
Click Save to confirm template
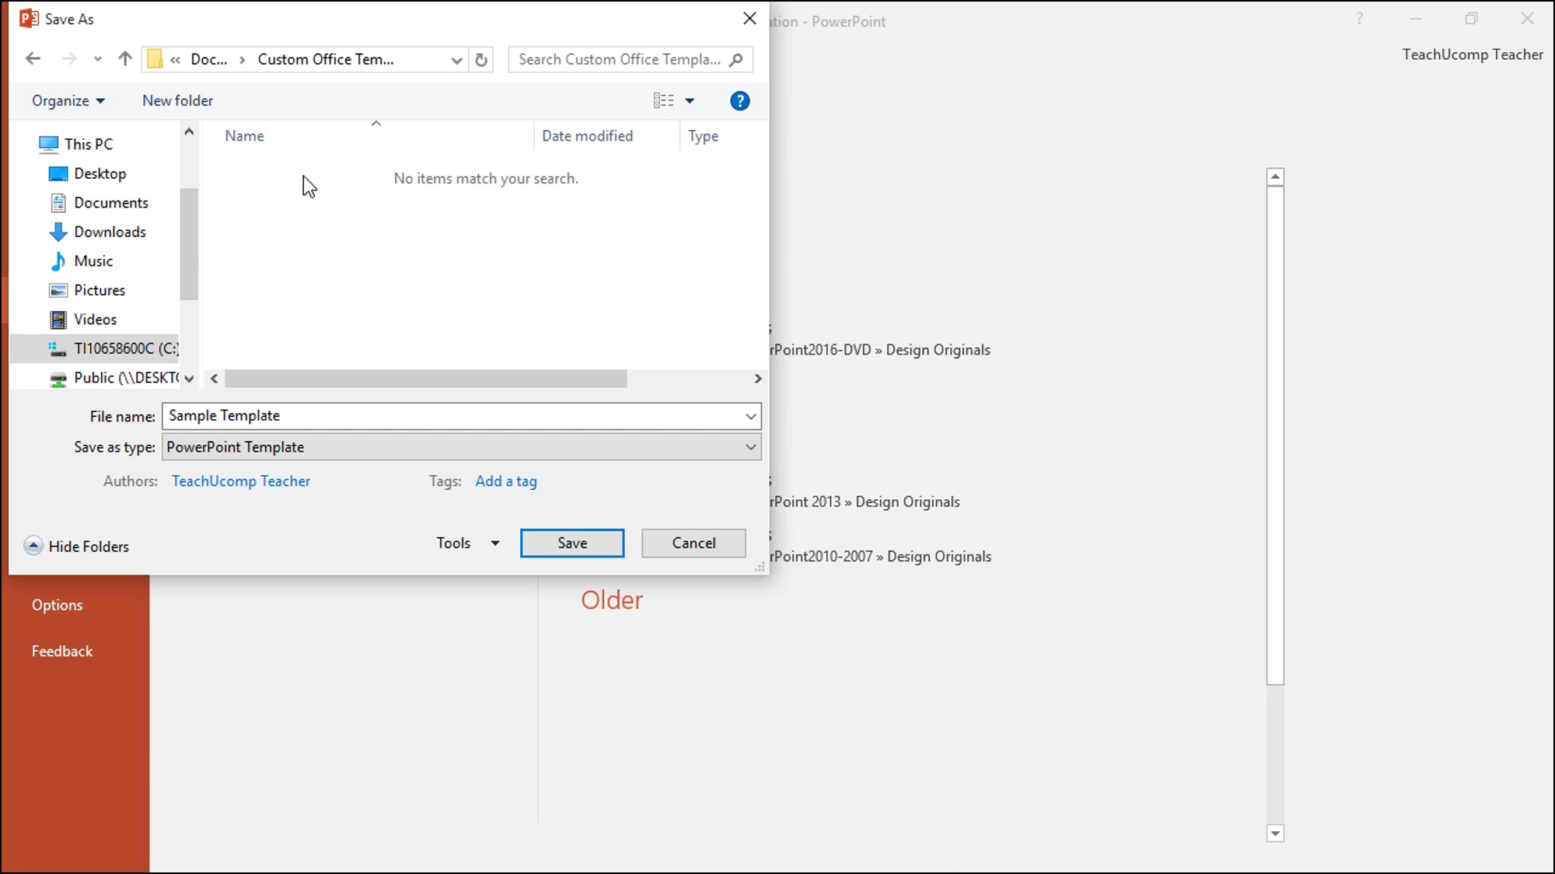click(572, 543)
